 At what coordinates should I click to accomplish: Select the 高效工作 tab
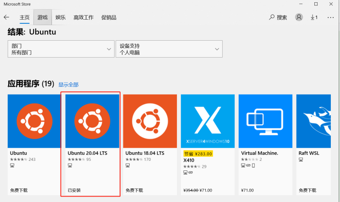[83, 17]
